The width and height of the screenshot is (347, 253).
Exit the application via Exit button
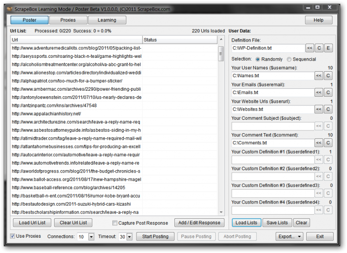pos(320,236)
